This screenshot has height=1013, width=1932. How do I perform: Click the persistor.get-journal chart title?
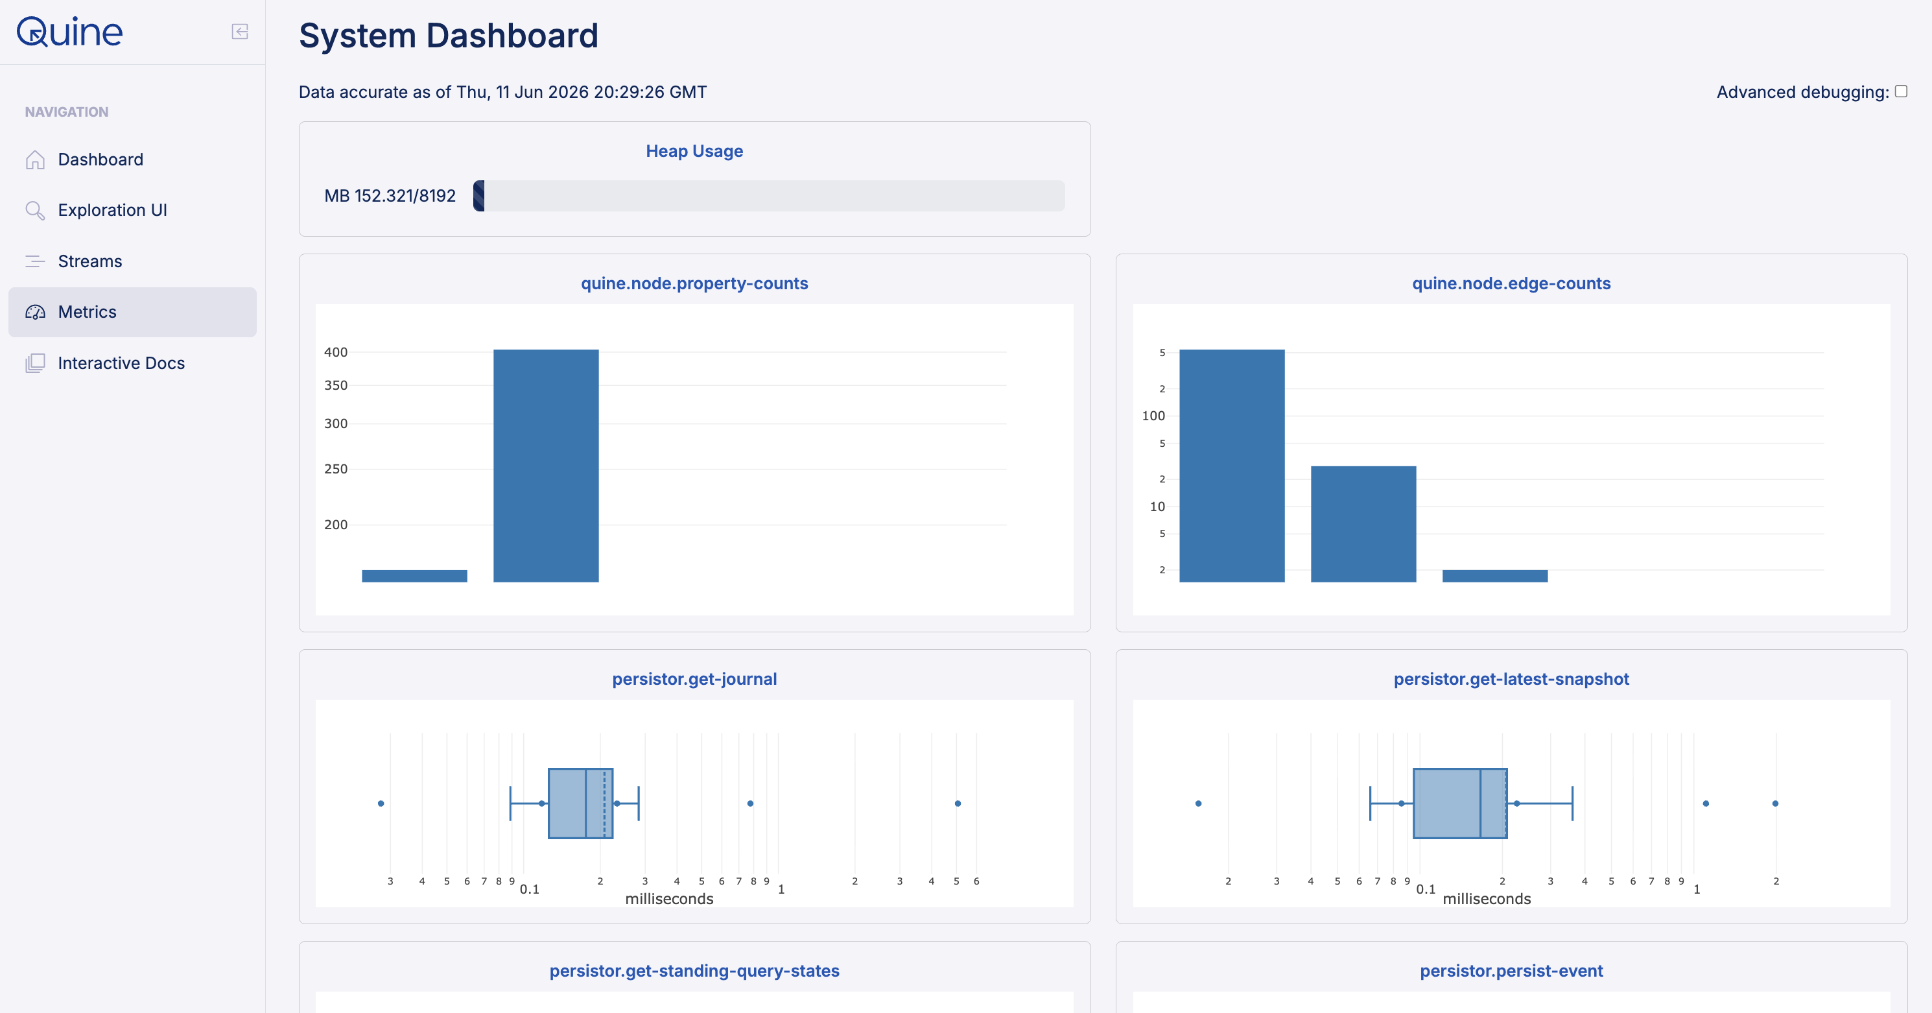(694, 679)
